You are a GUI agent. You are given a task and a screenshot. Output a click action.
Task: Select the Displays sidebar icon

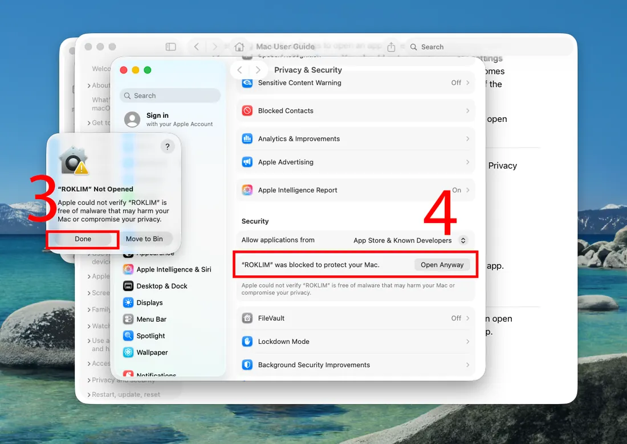pos(128,303)
